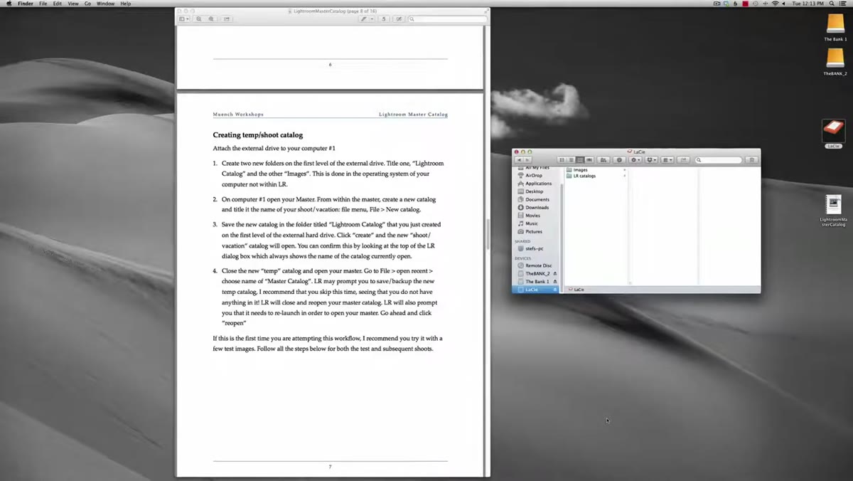Click the edit toolbar button in Preview

point(399,19)
